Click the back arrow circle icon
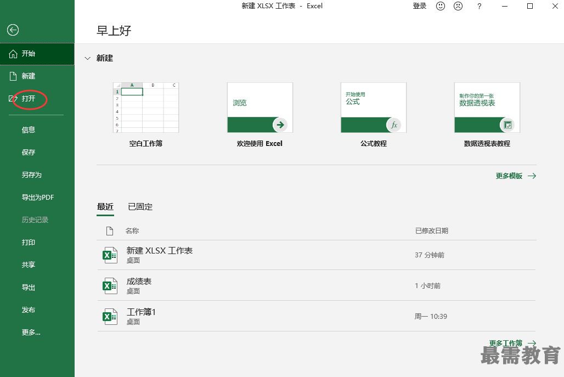The height and width of the screenshot is (377, 564). click(13, 30)
